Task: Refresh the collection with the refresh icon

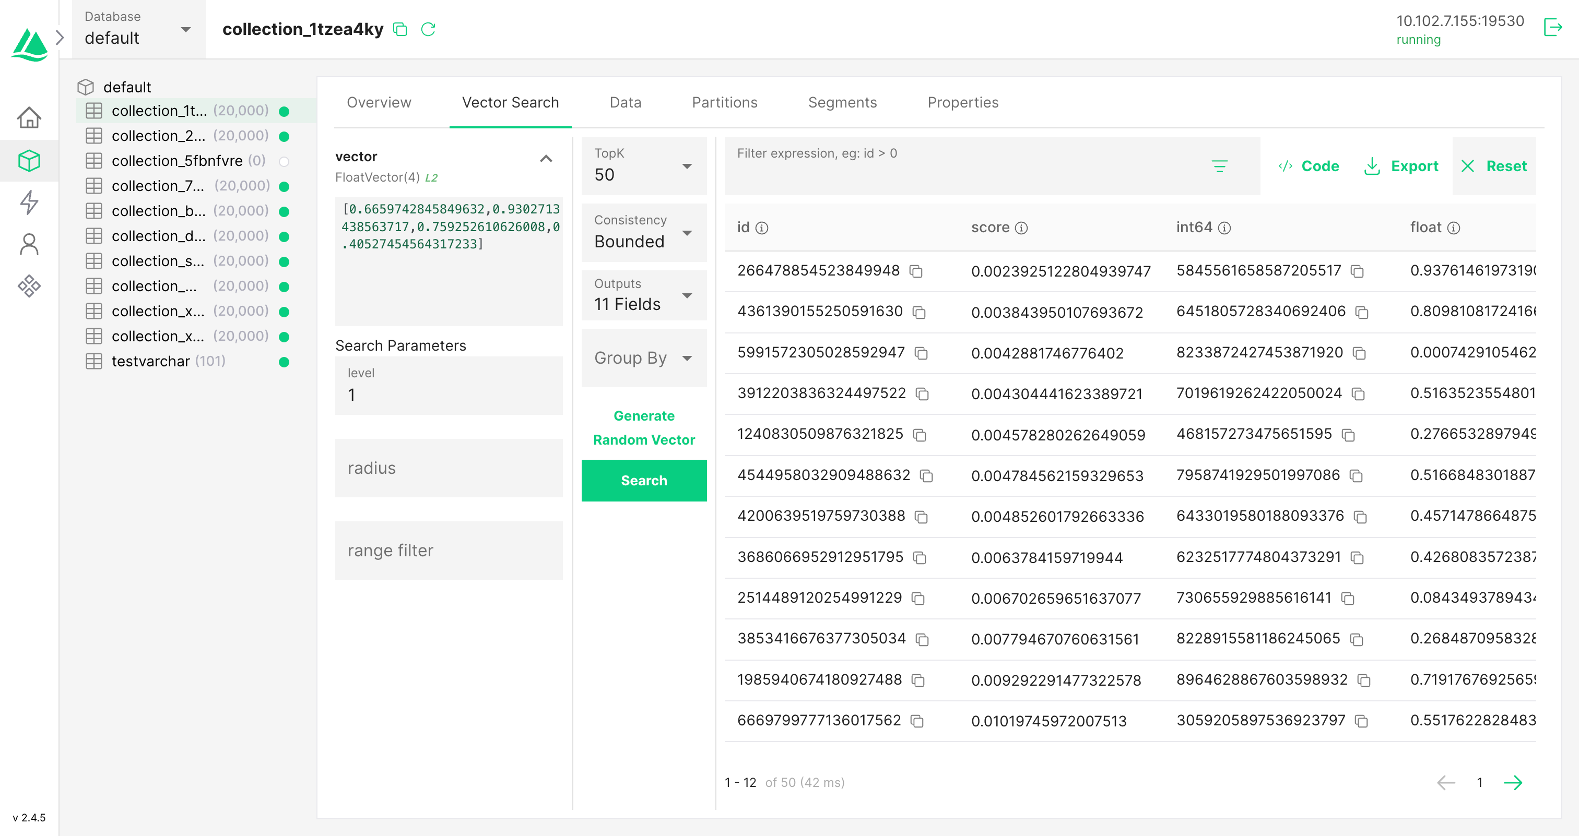Action: point(428,29)
